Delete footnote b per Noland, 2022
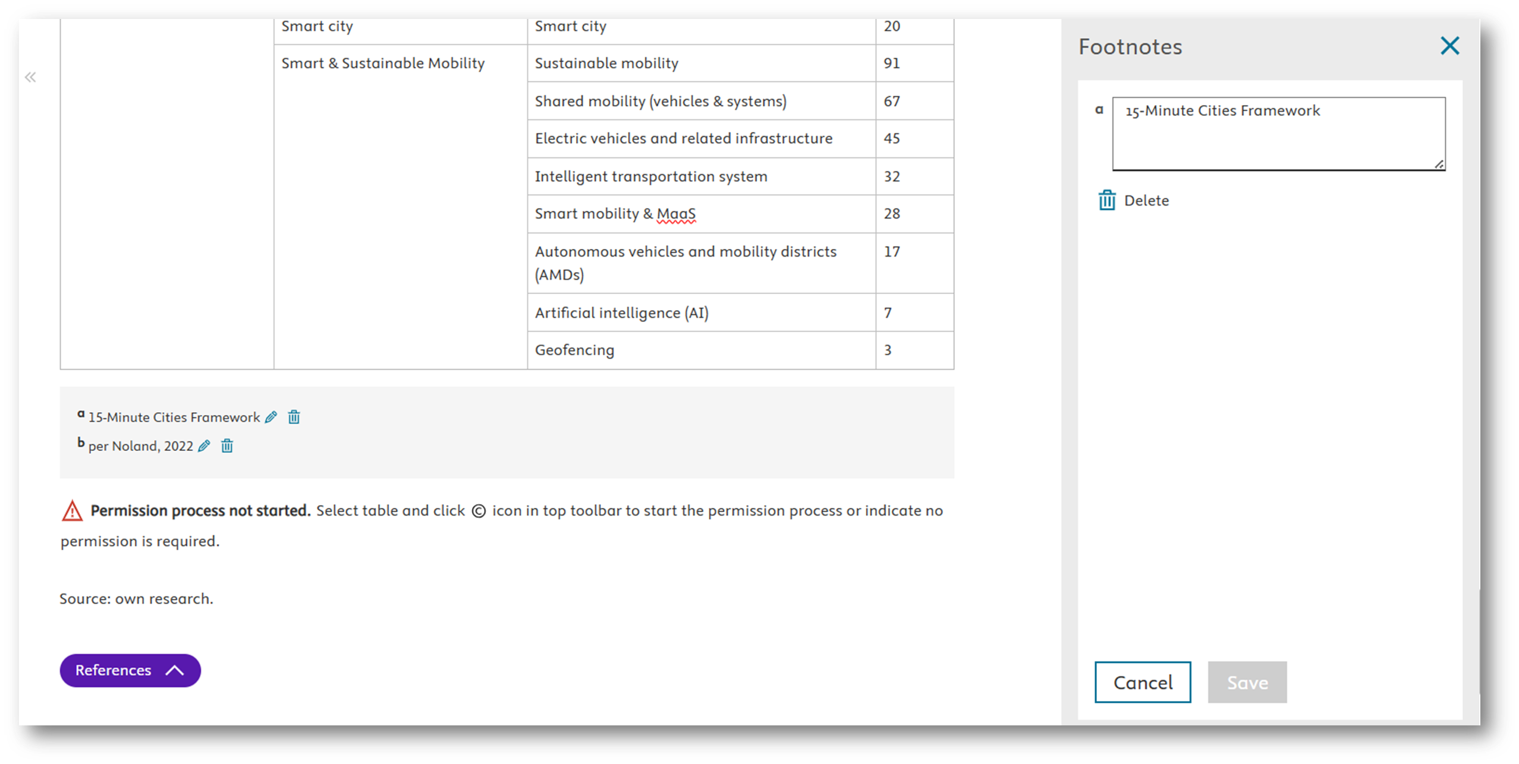This screenshot has width=1519, height=764. (x=227, y=446)
